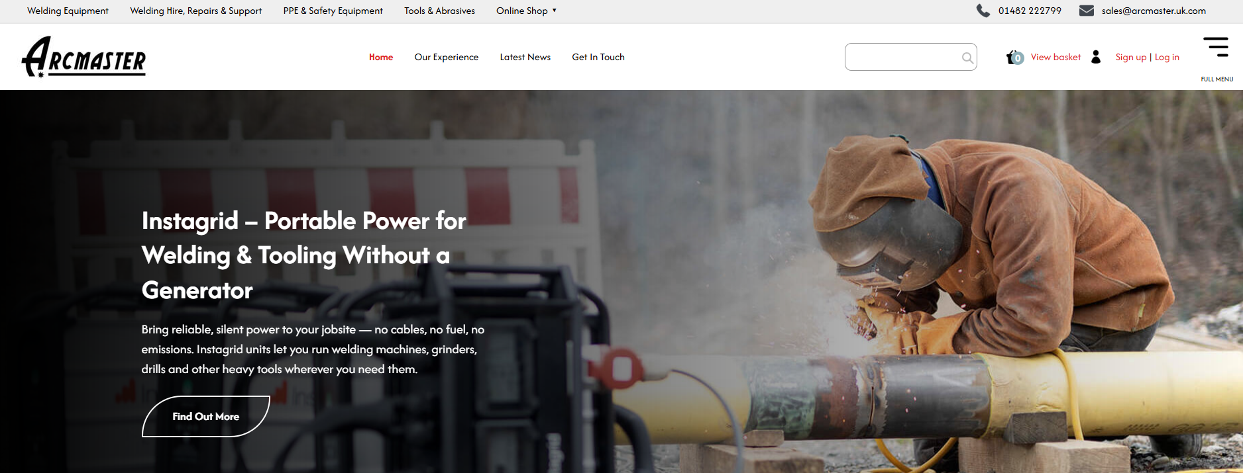Expand the Online Shop dropdown arrow
The image size is (1243, 473).
(555, 11)
